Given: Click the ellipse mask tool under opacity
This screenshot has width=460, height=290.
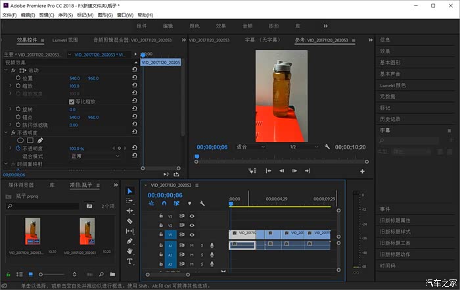Looking at the screenshot, I should [x=20, y=140].
